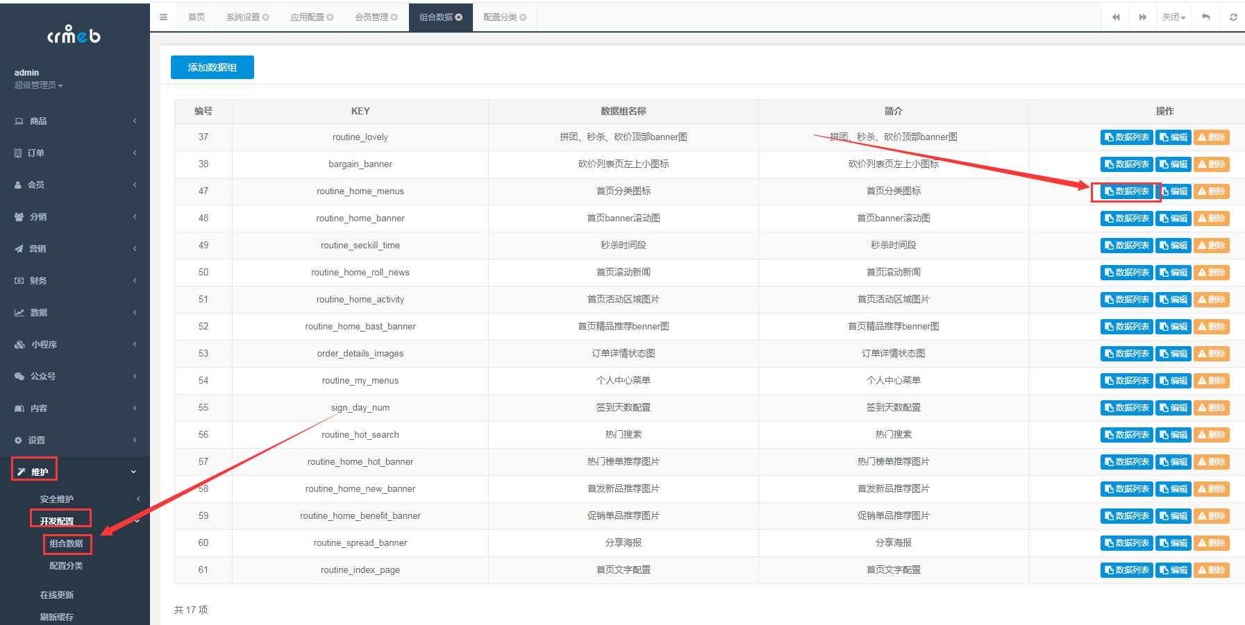
Task: Select 配置分类 in the sidebar
Action: coord(66,565)
